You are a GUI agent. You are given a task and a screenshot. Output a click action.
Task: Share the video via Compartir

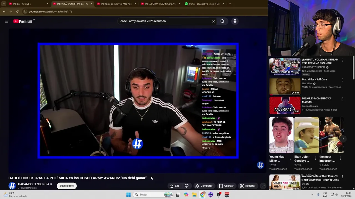[x=204, y=186]
